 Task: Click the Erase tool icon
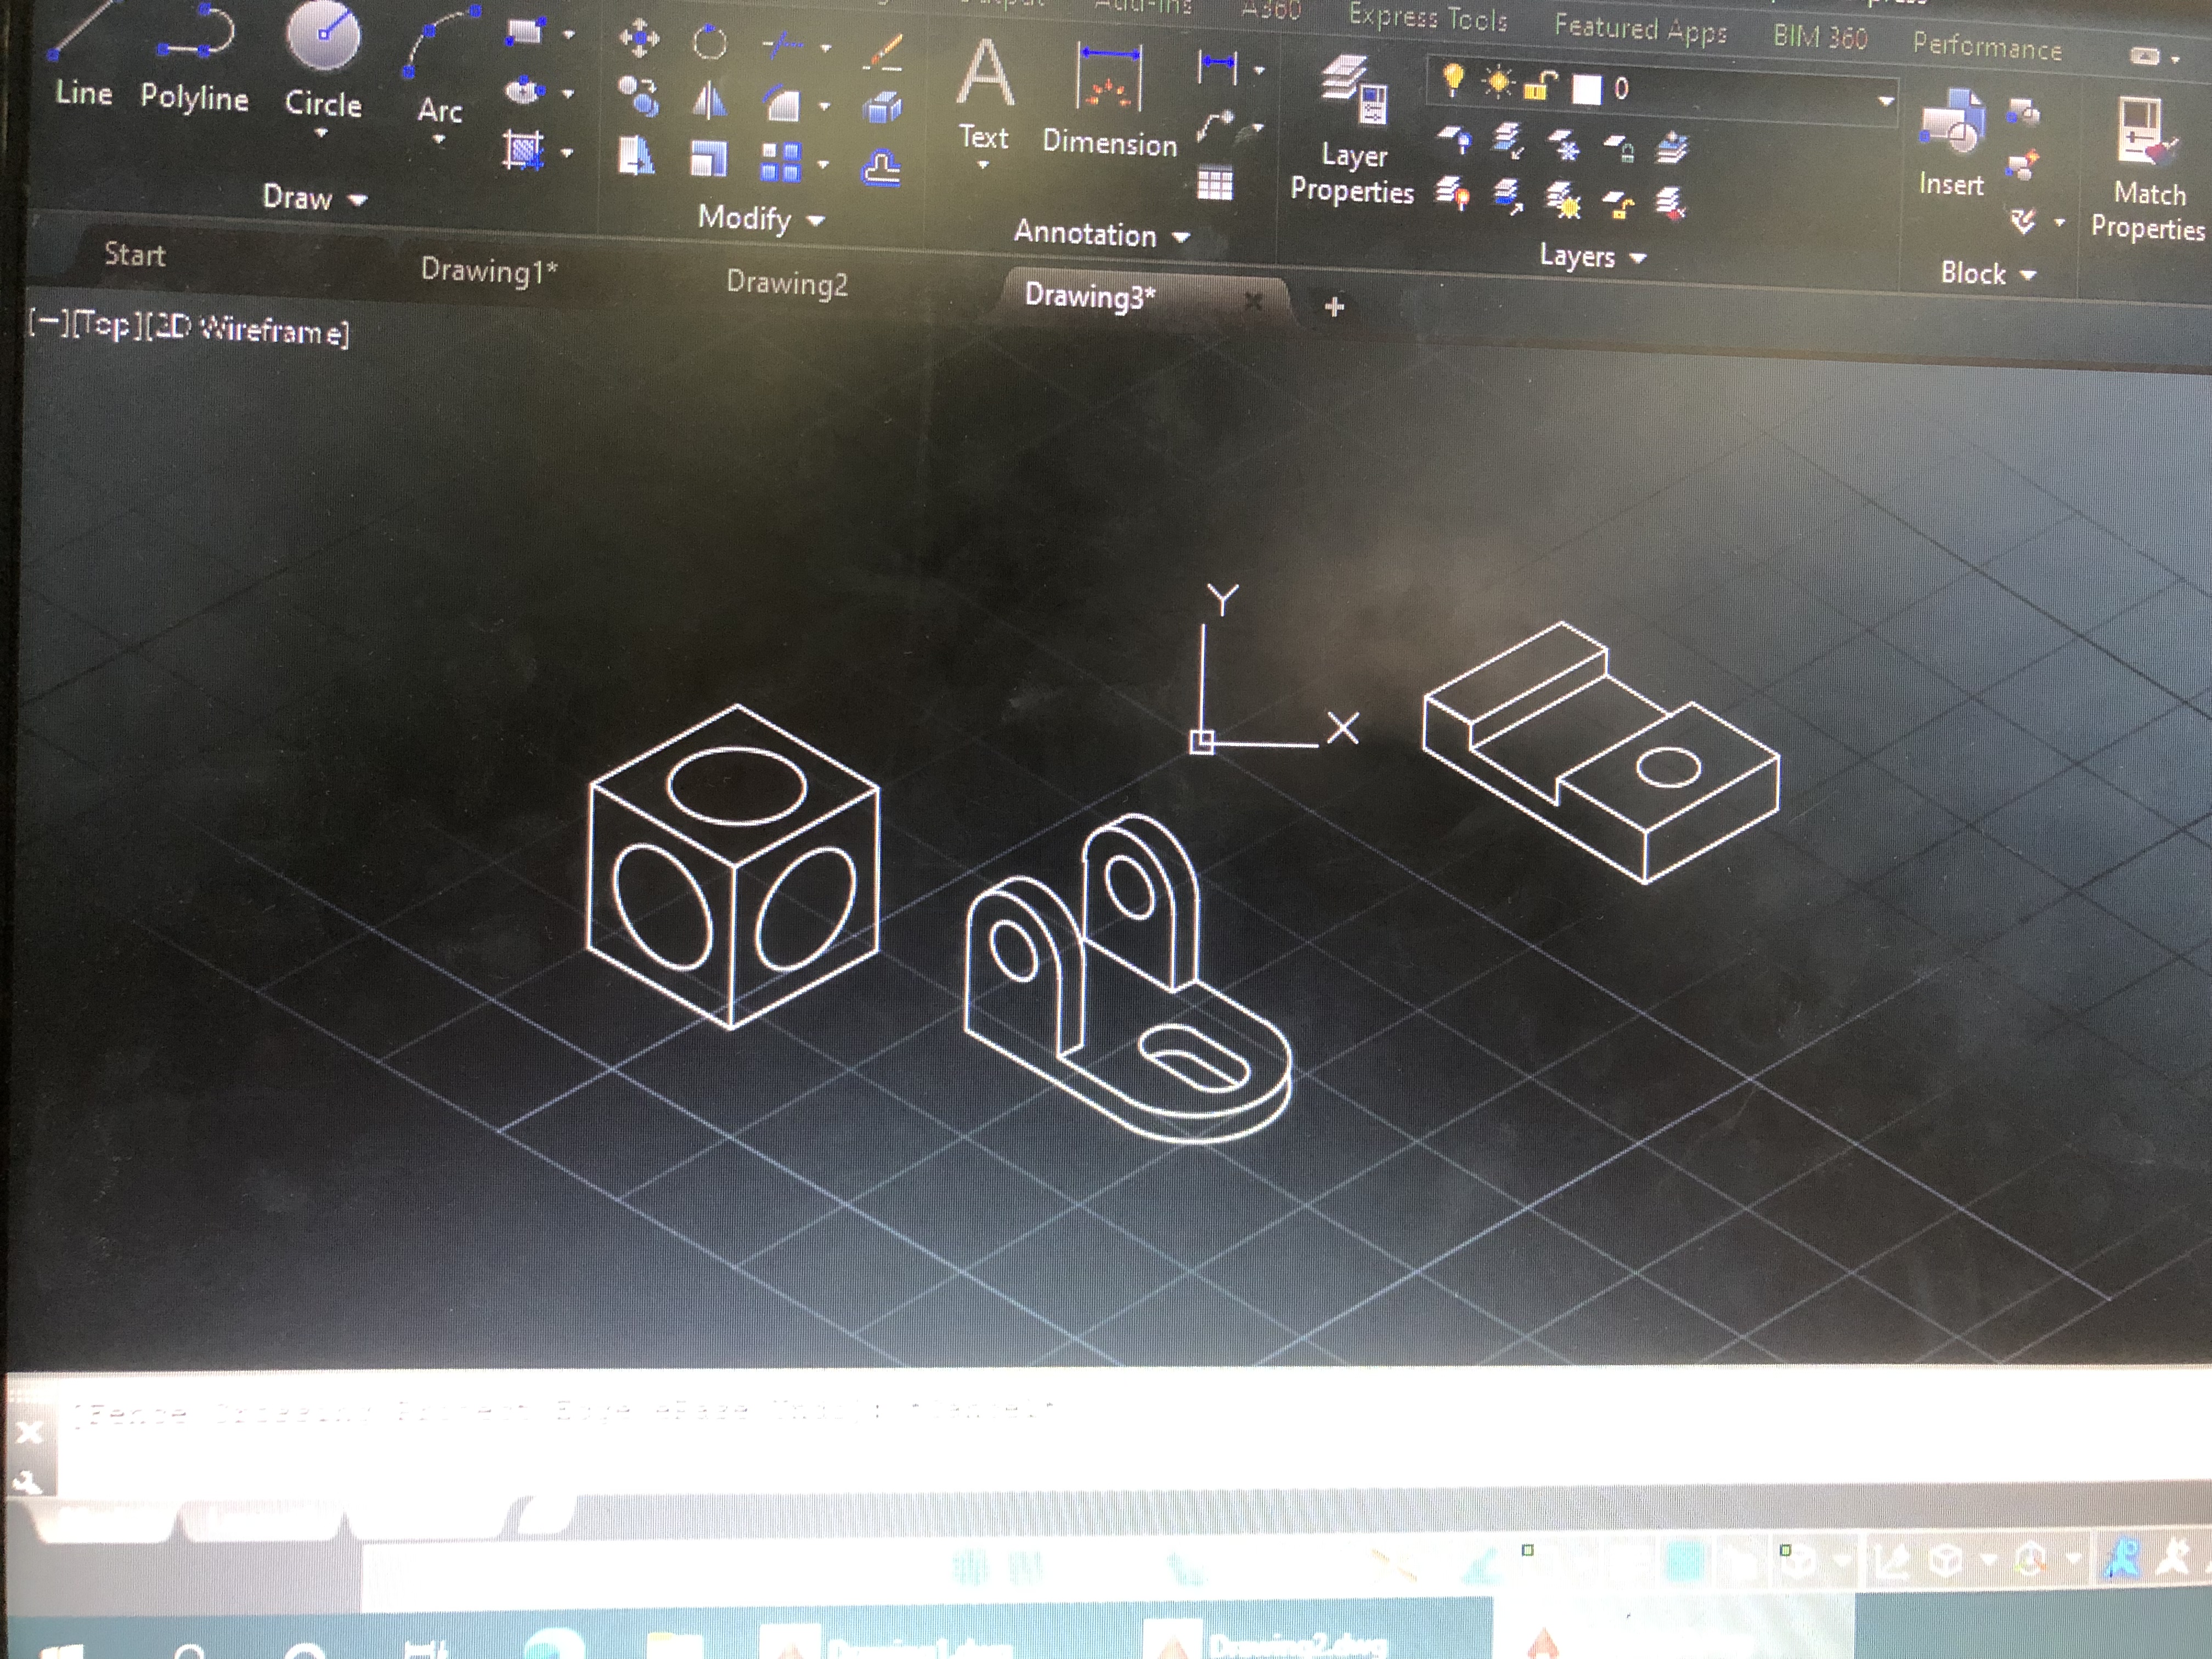coord(883,53)
